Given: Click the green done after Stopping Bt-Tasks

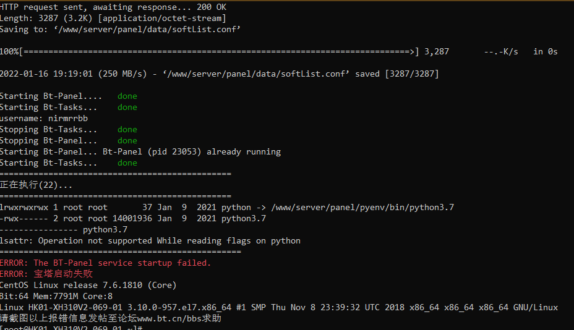Looking at the screenshot, I should click(x=127, y=129).
